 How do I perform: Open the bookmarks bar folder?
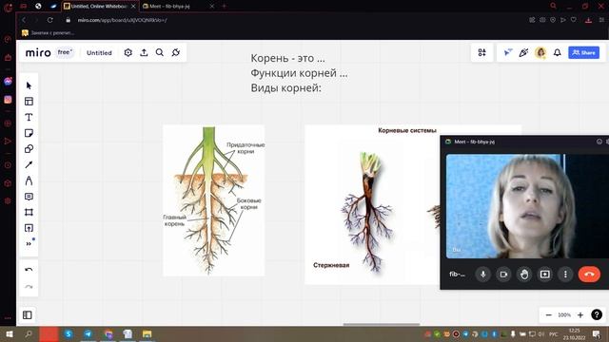point(49,33)
